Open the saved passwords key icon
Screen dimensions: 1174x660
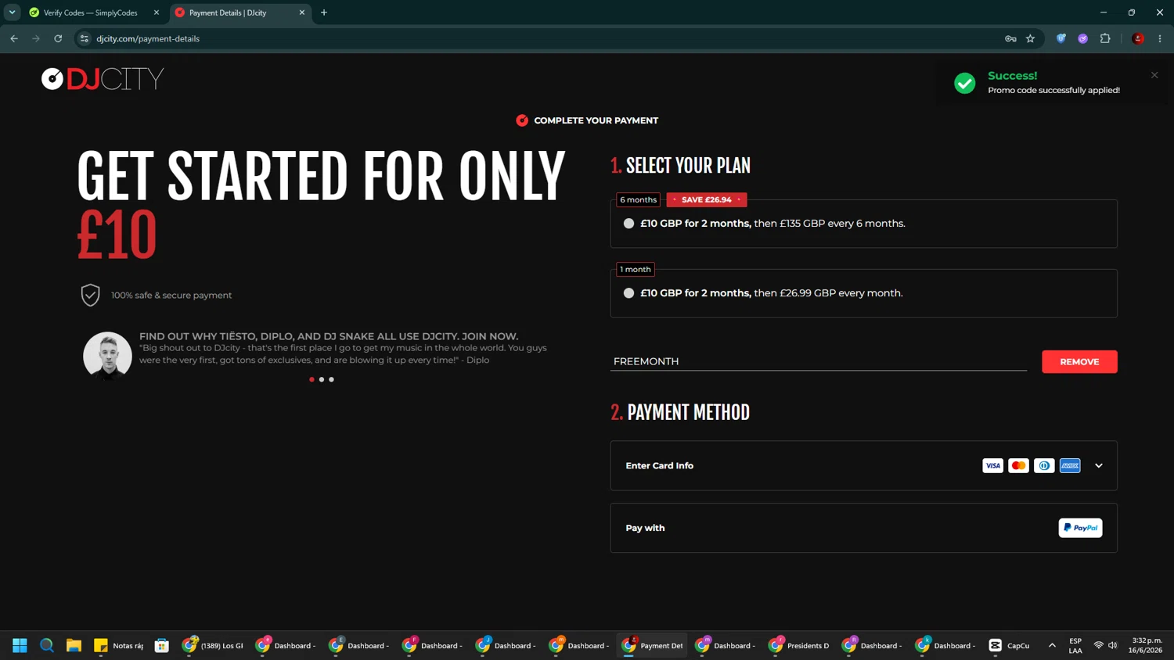1010,38
